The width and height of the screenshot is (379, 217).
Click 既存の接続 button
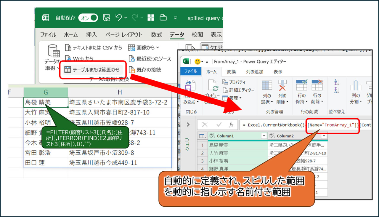145,70
